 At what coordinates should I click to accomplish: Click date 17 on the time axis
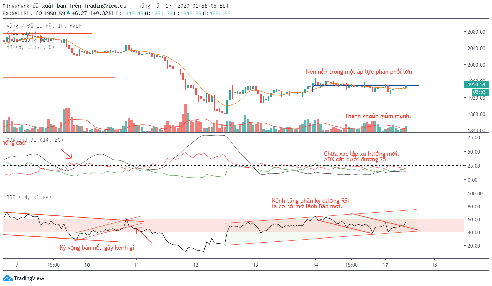(x=385, y=265)
